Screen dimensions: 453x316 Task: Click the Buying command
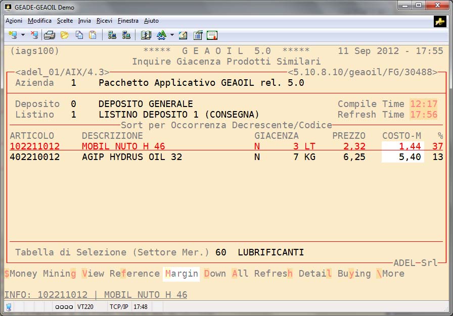click(354, 274)
